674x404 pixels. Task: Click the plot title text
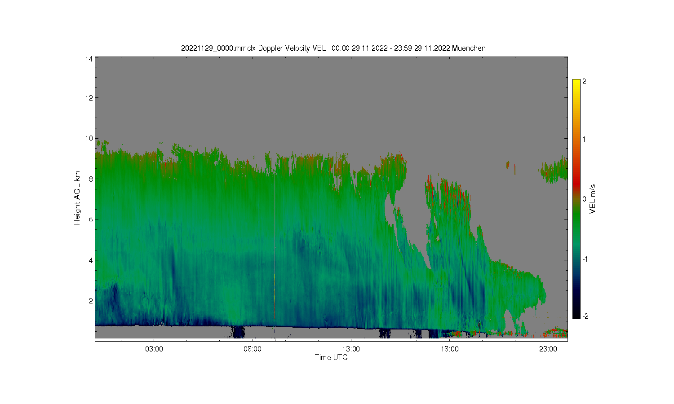[333, 48]
